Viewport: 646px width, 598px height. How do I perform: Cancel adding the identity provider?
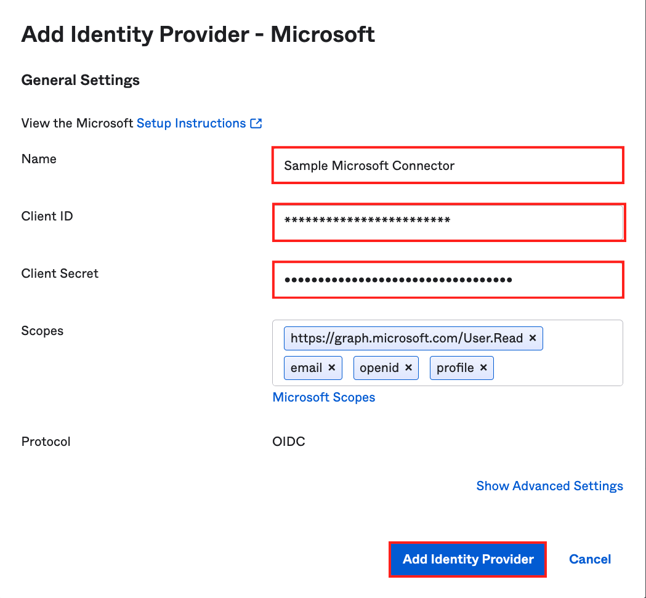point(590,559)
